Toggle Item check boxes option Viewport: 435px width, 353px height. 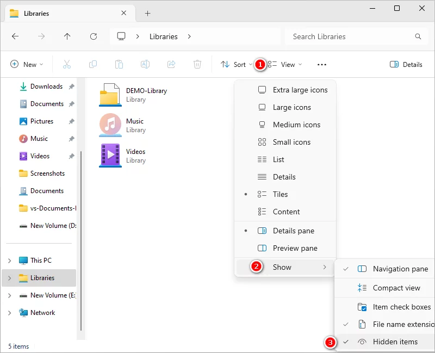pyautogui.click(x=384, y=307)
